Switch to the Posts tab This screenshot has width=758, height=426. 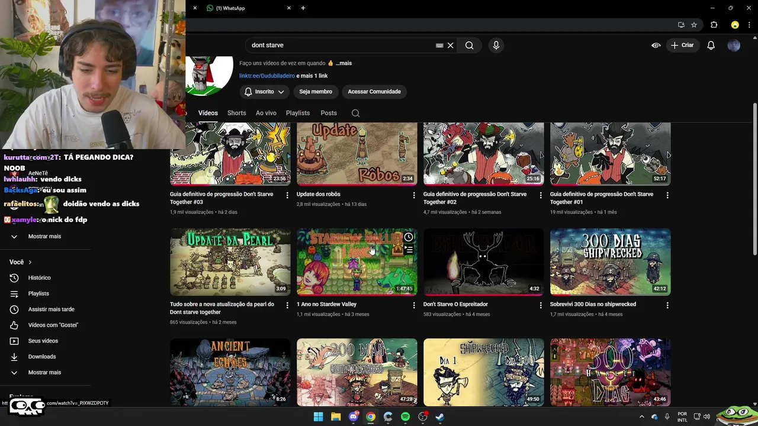[329, 113]
